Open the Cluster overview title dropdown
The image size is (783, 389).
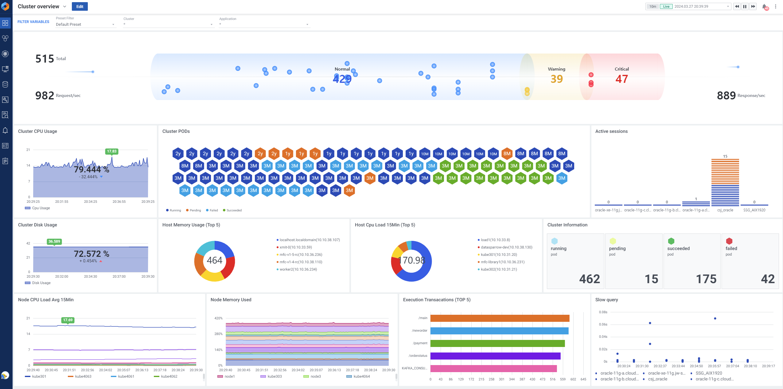tap(64, 6)
